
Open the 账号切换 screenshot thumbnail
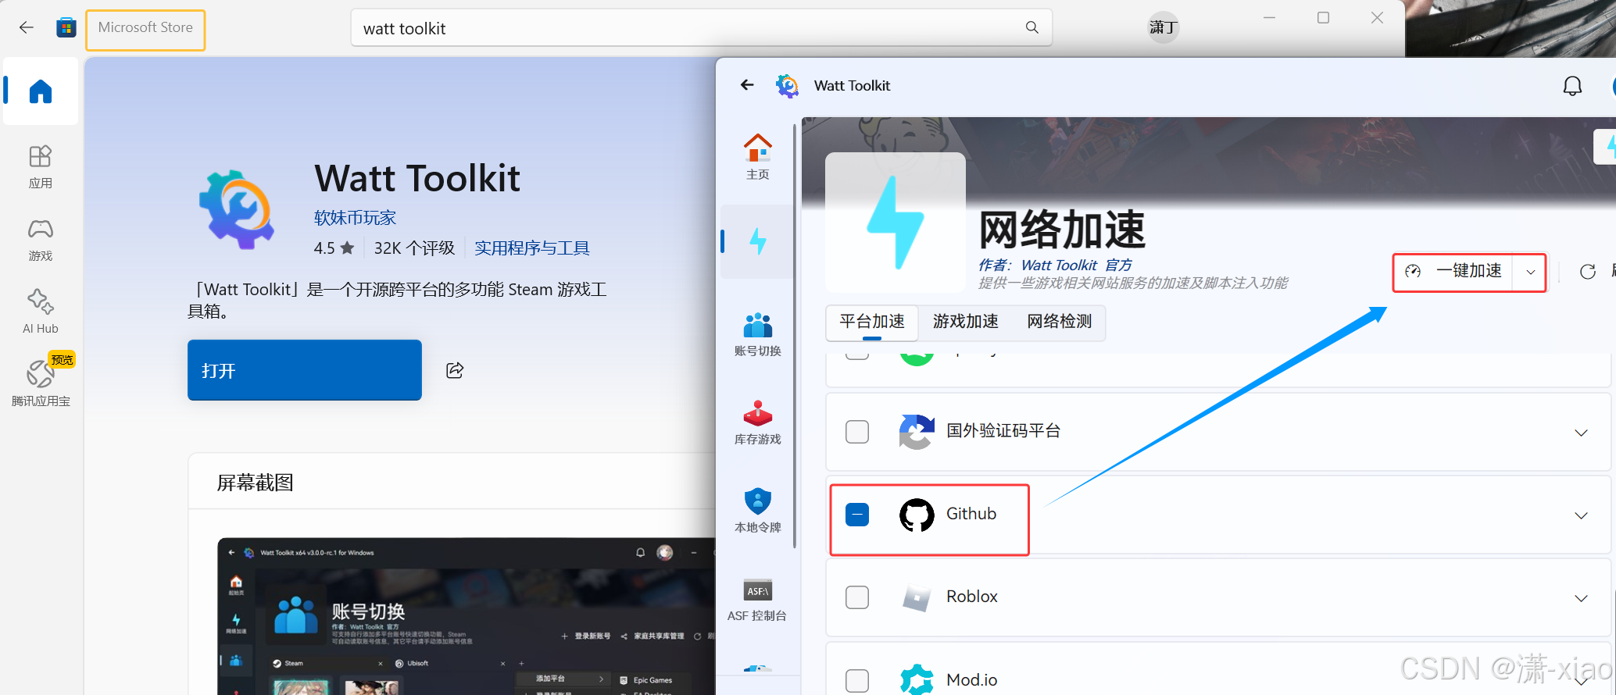pyautogui.click(x=466, y=616)
